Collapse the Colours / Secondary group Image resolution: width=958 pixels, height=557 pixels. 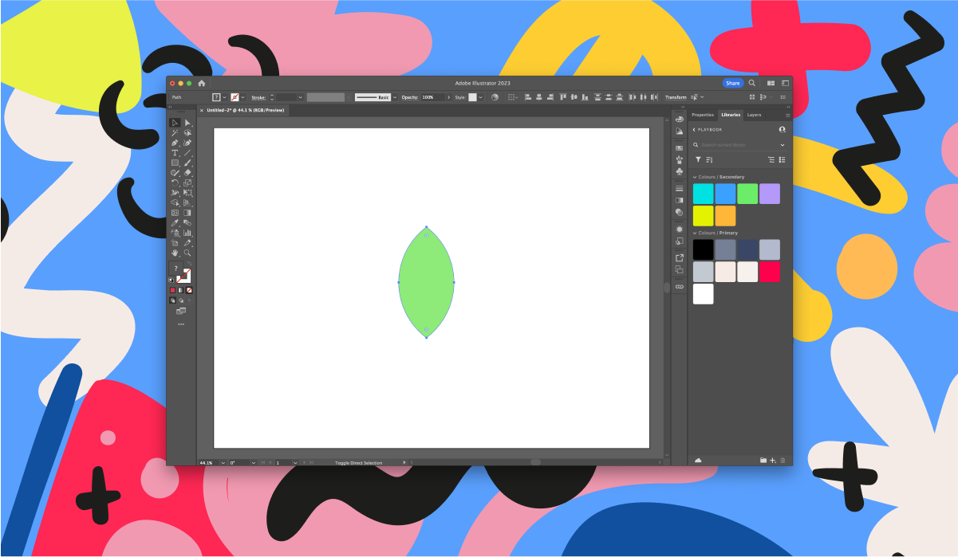[x=695, y=177]
